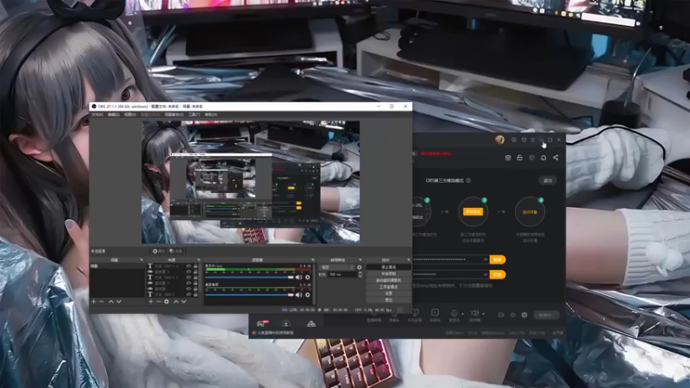
Task: Pop out the 转场特效 dock via its header icon
Action: 360,260
